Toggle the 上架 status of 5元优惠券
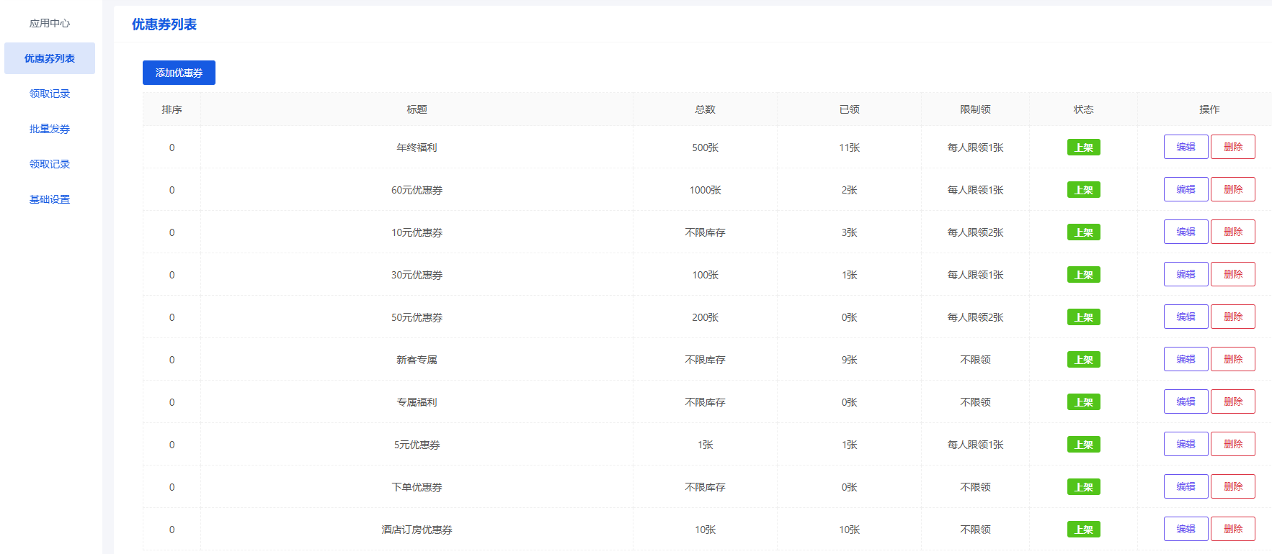Screen dimensions: 1272x554 1083,445
